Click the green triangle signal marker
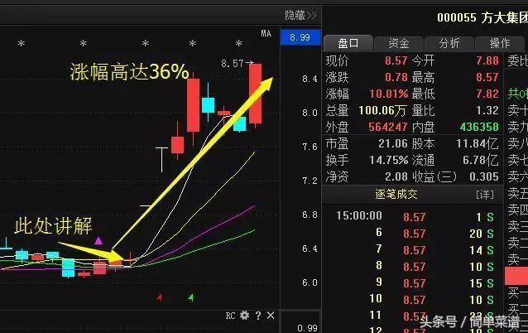 click(191, 296)
